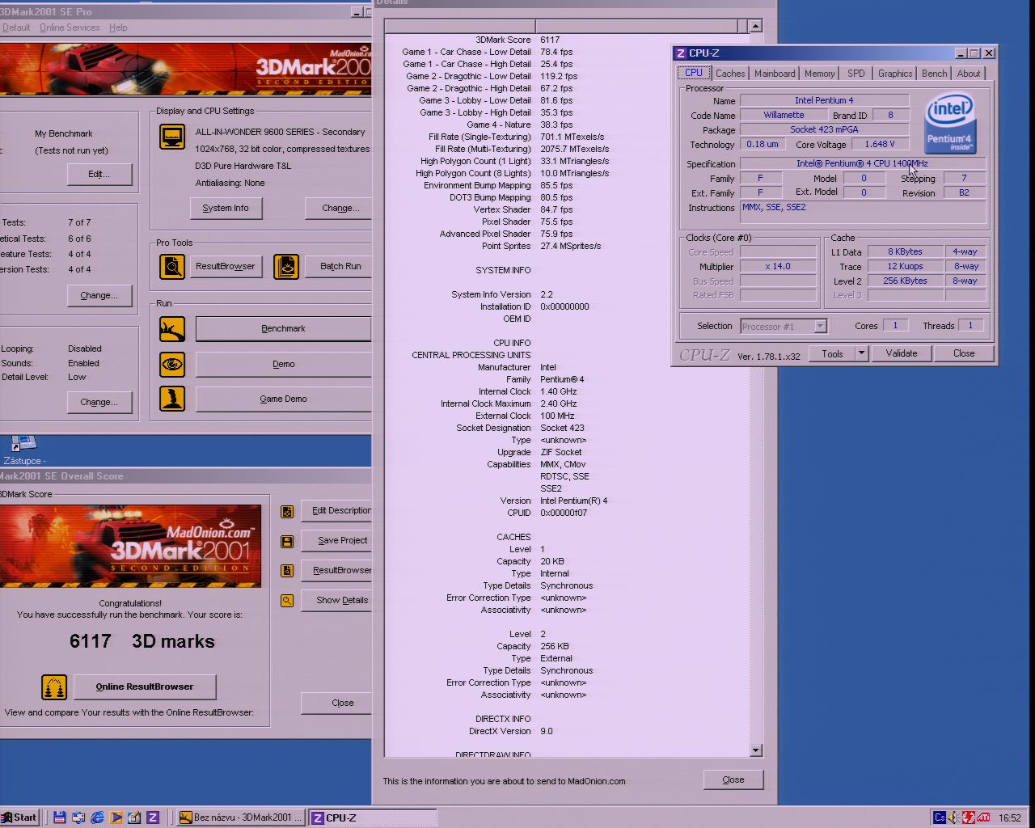
Task: Click the Cs keyboard language tray indicator
Action: point(940,817)
